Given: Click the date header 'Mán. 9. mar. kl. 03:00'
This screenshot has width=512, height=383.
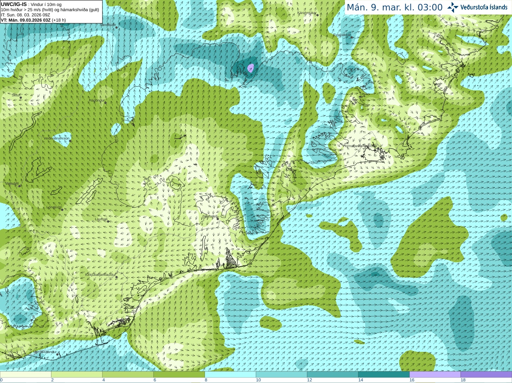Looking at the screenshot, I should point(394,7).
